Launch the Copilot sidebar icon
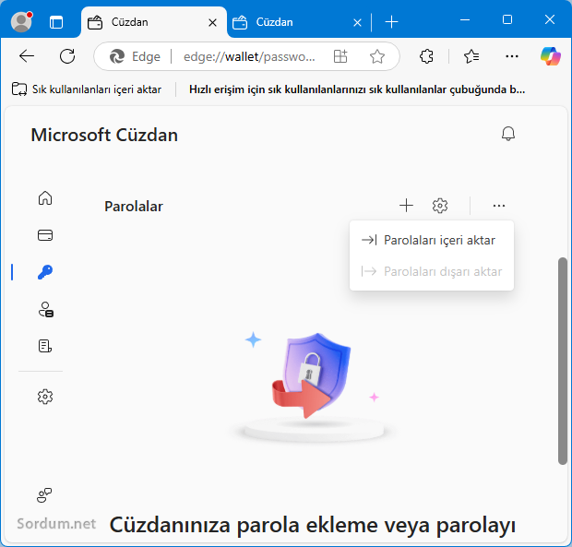 point(551,56)
